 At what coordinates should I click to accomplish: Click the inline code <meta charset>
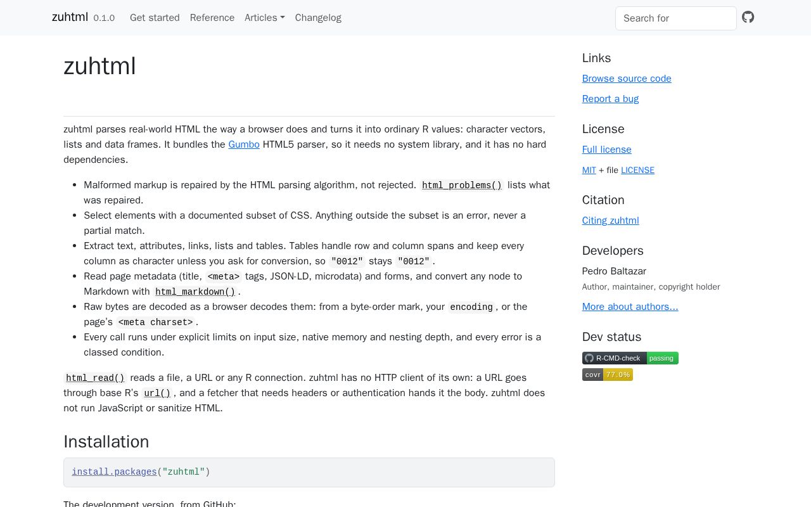pyautogui.click(x=155, y=322)
